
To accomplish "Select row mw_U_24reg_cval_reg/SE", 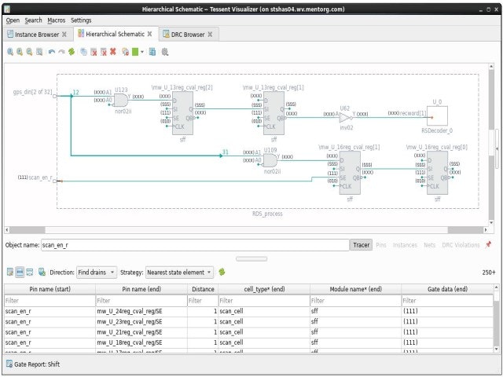I will point(248,311).
